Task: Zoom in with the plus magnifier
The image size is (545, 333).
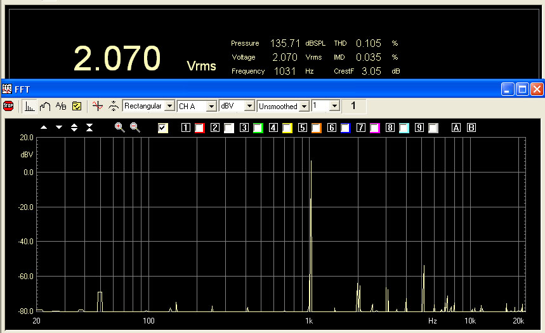Action: [x=119, y=127]
